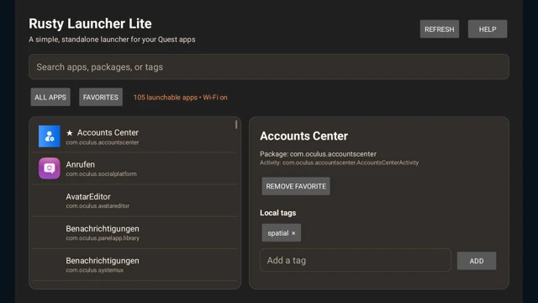Click the Anrufen purple chat icon

click(50, 168)
